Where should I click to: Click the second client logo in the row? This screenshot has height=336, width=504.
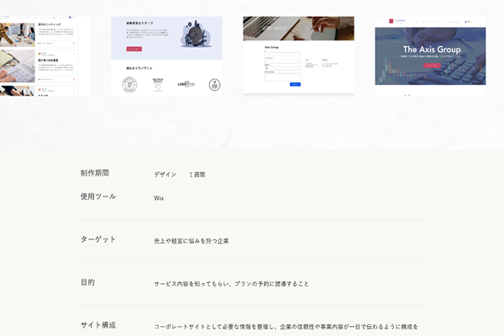[x=158, y=84]
